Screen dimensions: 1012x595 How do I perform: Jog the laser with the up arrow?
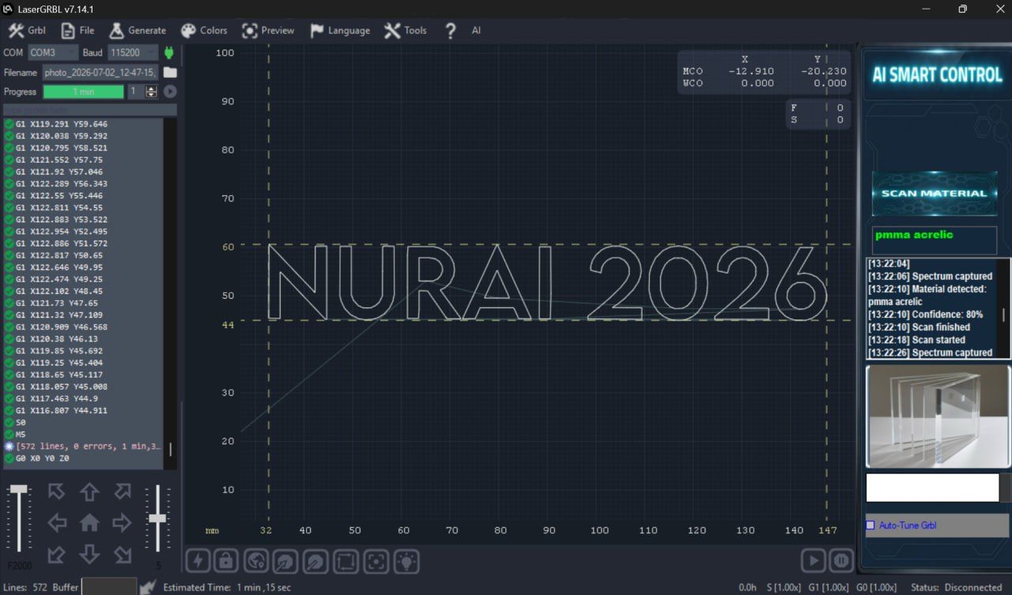89,491
